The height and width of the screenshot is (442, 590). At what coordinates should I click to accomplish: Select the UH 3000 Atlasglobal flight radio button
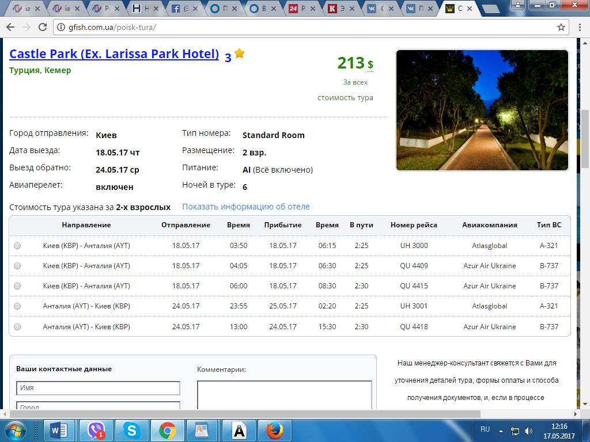pos(17,246)
